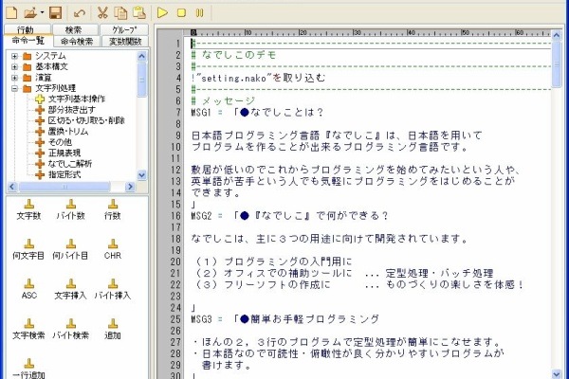
Task: Click the editor vertical scrollbar thumb
Action: click(x=557, y=63)
